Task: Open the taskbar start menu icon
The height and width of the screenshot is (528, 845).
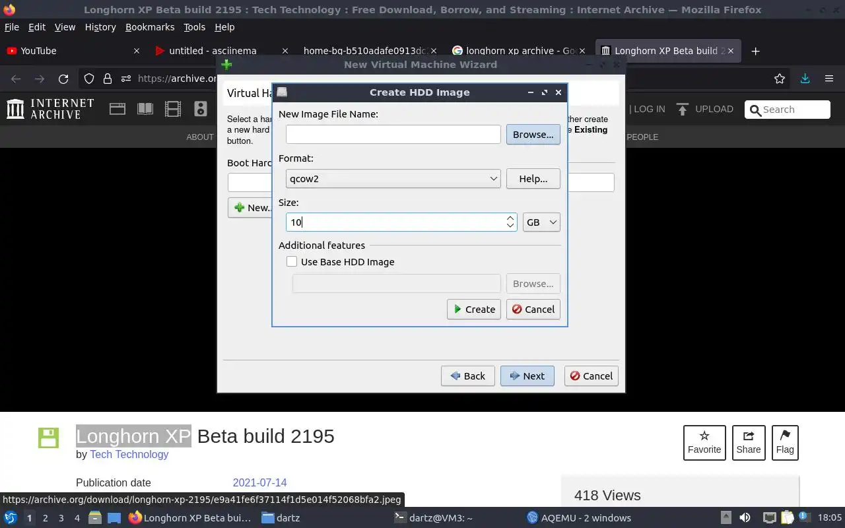Action: (11, 518)
